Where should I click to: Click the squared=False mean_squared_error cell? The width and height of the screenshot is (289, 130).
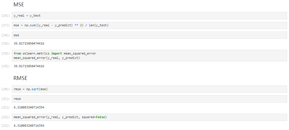pos(149,117)
